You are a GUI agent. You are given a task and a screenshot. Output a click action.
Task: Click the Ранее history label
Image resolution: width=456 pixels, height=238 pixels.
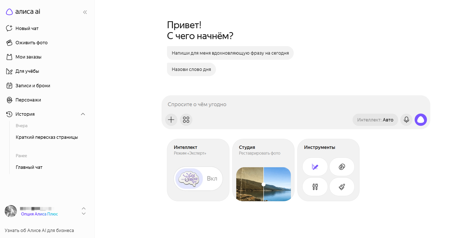click(x=21, y=156)
